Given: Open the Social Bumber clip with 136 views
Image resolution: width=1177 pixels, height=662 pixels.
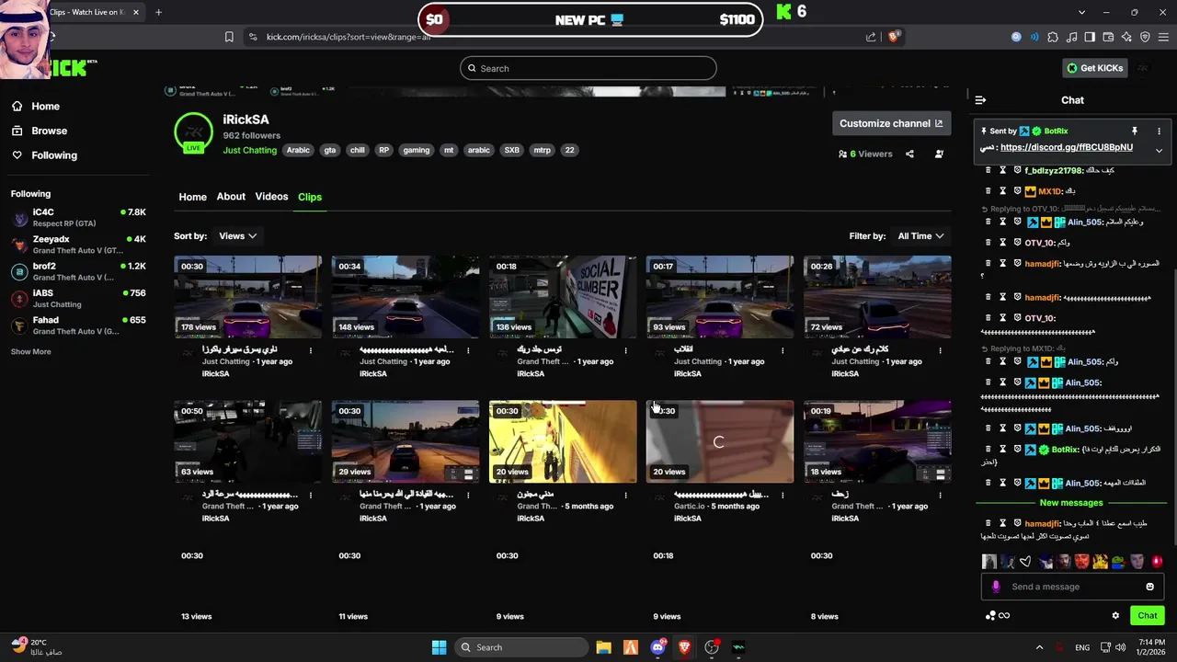Looking at the screenshot, I should click(x=563, y=297).
